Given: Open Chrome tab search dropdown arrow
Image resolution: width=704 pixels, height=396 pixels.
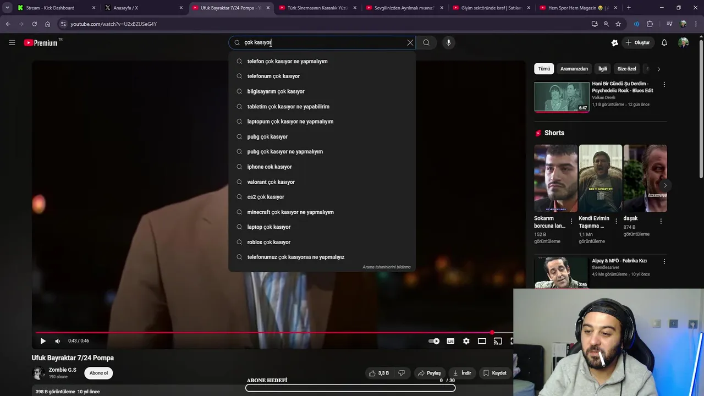Looking at the screenshot, I should pos(7,8).
